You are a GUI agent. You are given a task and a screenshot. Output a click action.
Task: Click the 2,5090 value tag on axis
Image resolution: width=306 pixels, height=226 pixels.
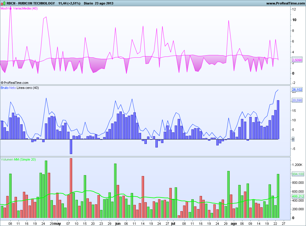pyautogui.click(x=297, y=60)
